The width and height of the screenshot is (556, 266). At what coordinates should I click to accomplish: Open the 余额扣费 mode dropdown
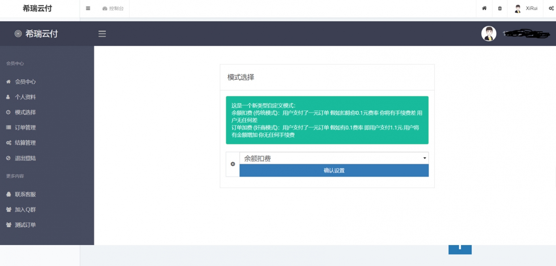pyautogui.click(x=333, y=158)
